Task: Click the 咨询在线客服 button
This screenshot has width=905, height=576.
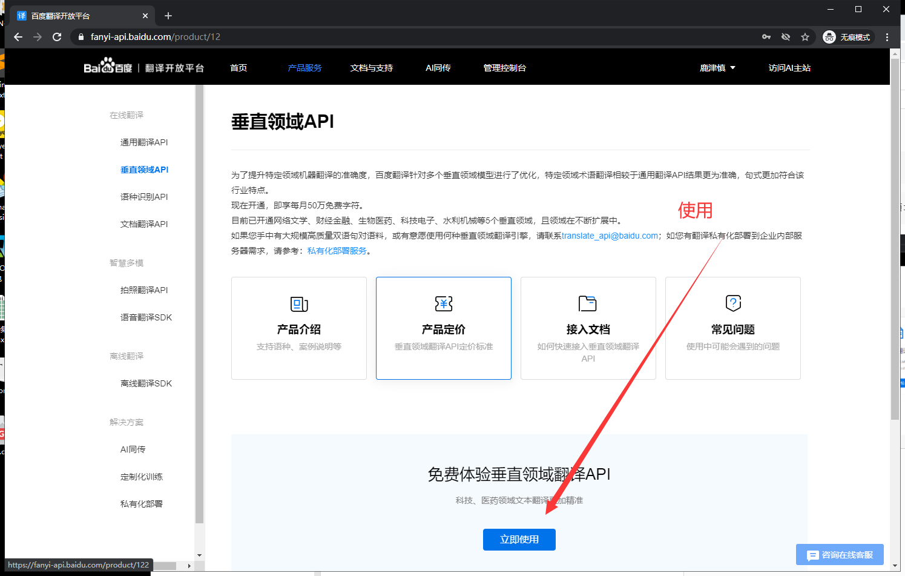Action: click(840, 555)
